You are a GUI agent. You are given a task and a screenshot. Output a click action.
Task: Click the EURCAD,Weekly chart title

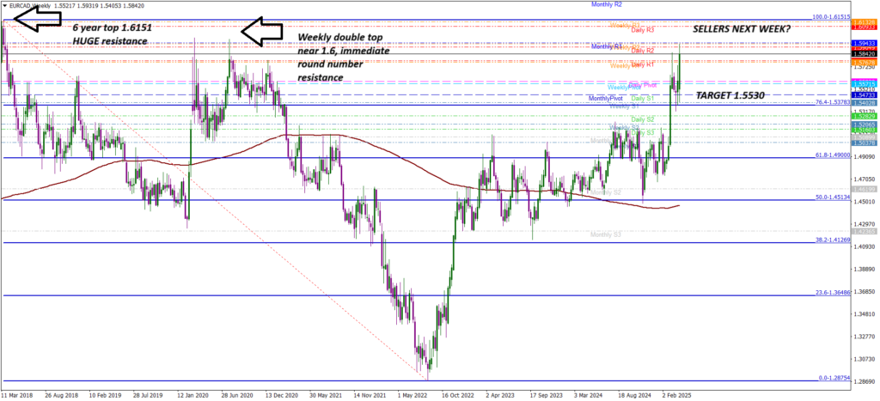[x=29, y=5]
